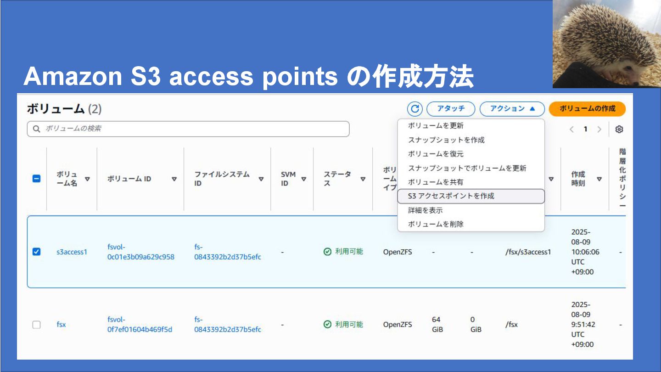Viewport: 661px width, 372px height.
Task: Click the /fsx/s3access1 path cell
Action: [528, 252]
